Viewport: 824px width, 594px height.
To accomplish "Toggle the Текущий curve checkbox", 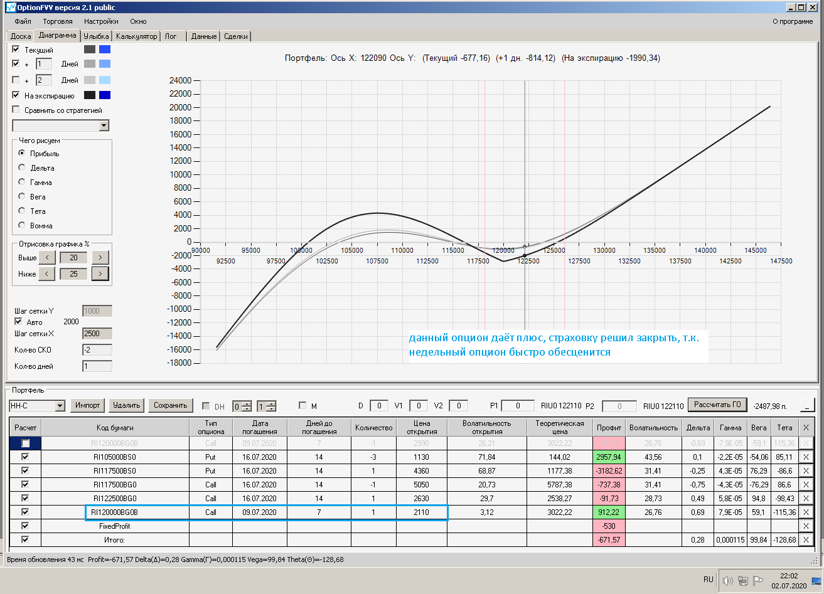I will point(16,49).
